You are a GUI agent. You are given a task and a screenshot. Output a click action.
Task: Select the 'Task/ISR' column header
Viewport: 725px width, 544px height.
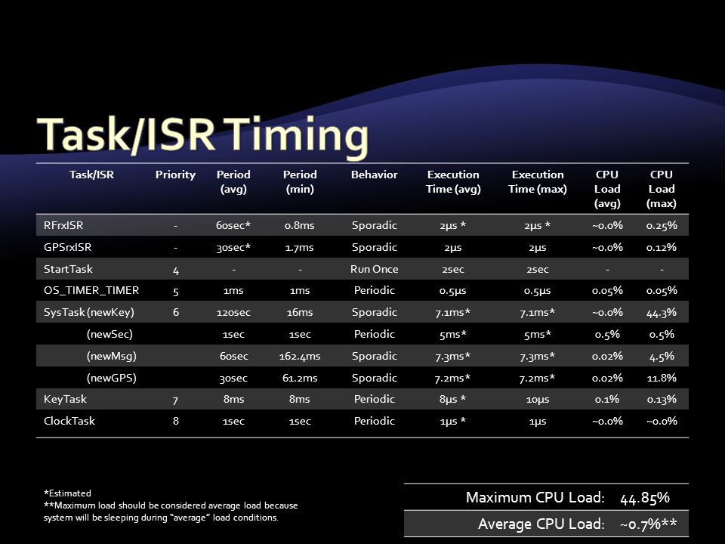coord(91,175)
